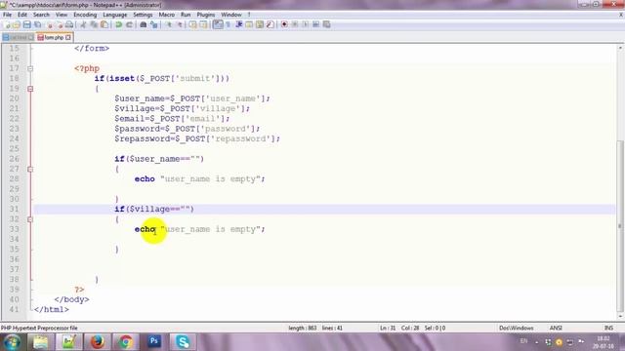Image resolution: width=625 pixels, height=351 pixels.
Task: Click the macro Playback icon
Action: pyautogui.click(x=306, y=24)
